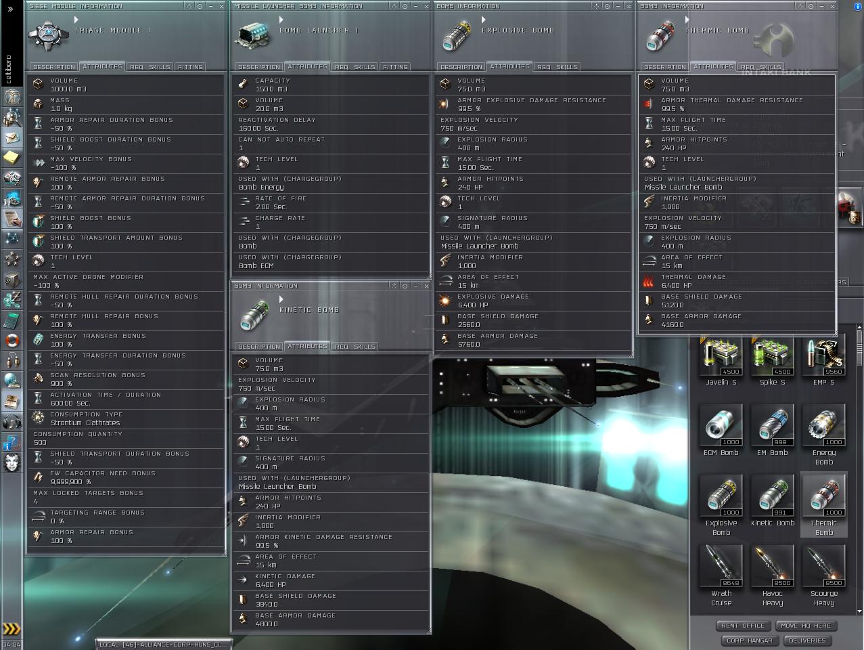Select the Local chat channel tab

163,645
